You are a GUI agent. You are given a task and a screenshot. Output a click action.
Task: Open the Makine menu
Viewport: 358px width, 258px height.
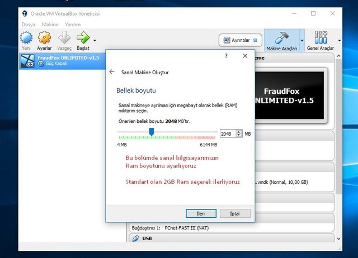tap(50, 25)
